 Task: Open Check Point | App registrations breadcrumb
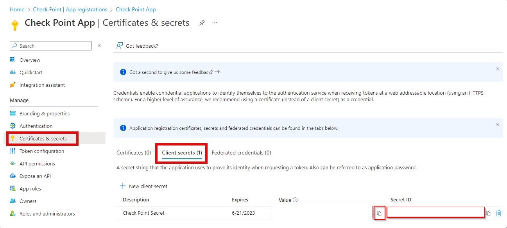(x=70, y=9)
